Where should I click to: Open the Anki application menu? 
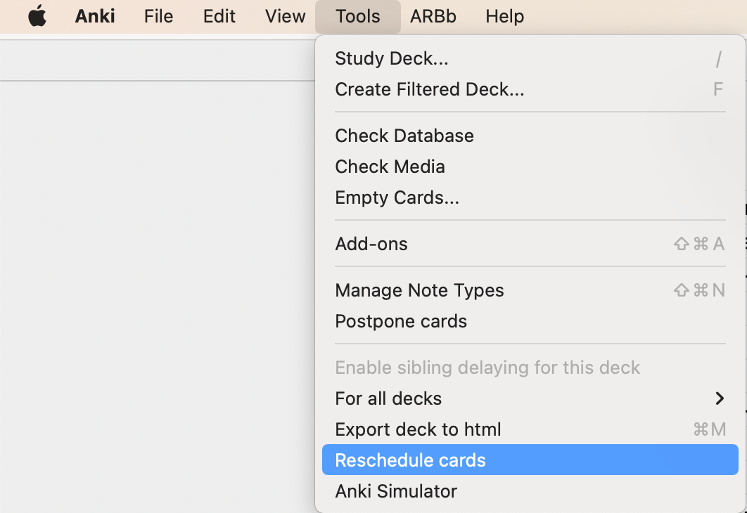coord(94,16)
